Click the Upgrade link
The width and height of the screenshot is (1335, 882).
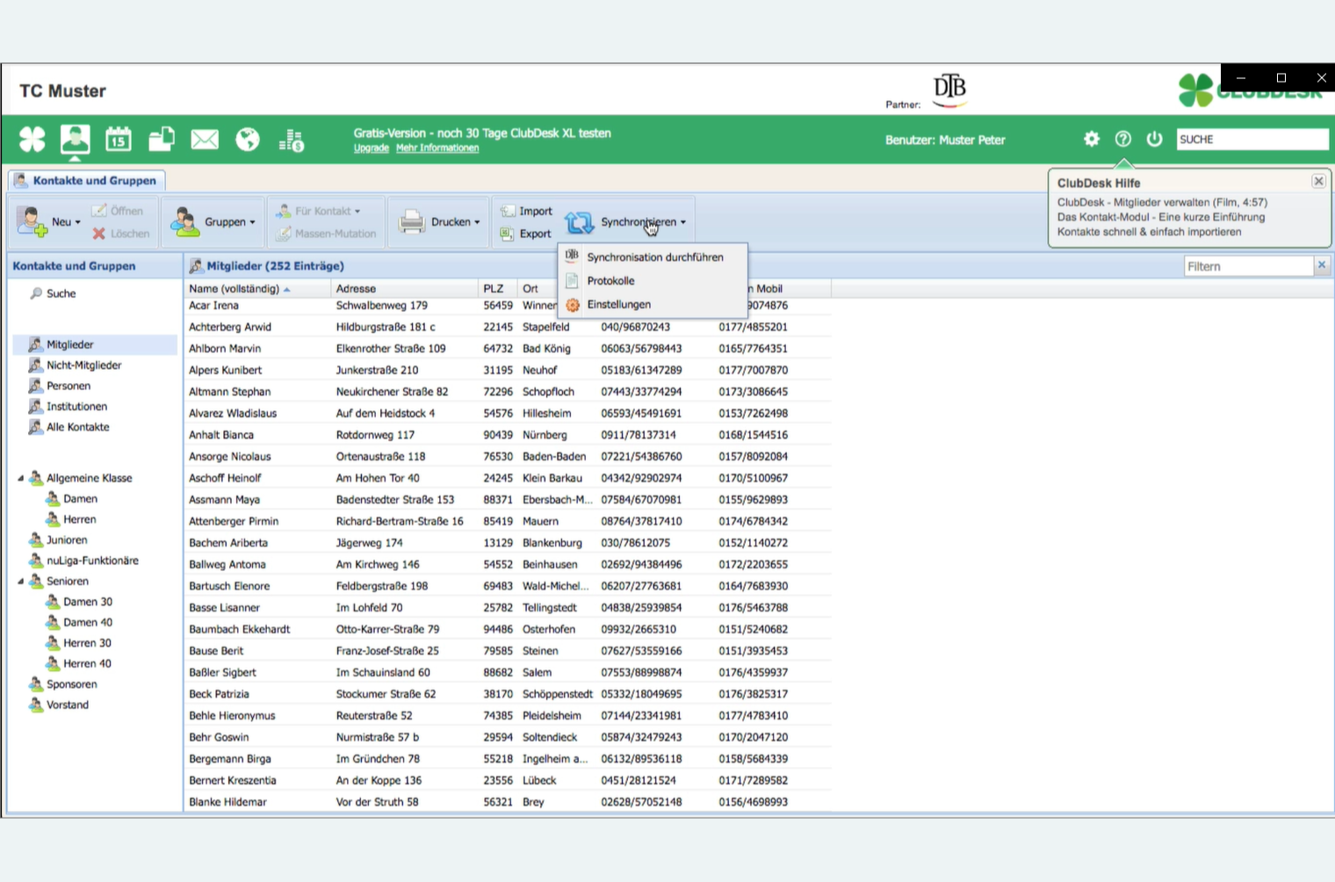371,148
